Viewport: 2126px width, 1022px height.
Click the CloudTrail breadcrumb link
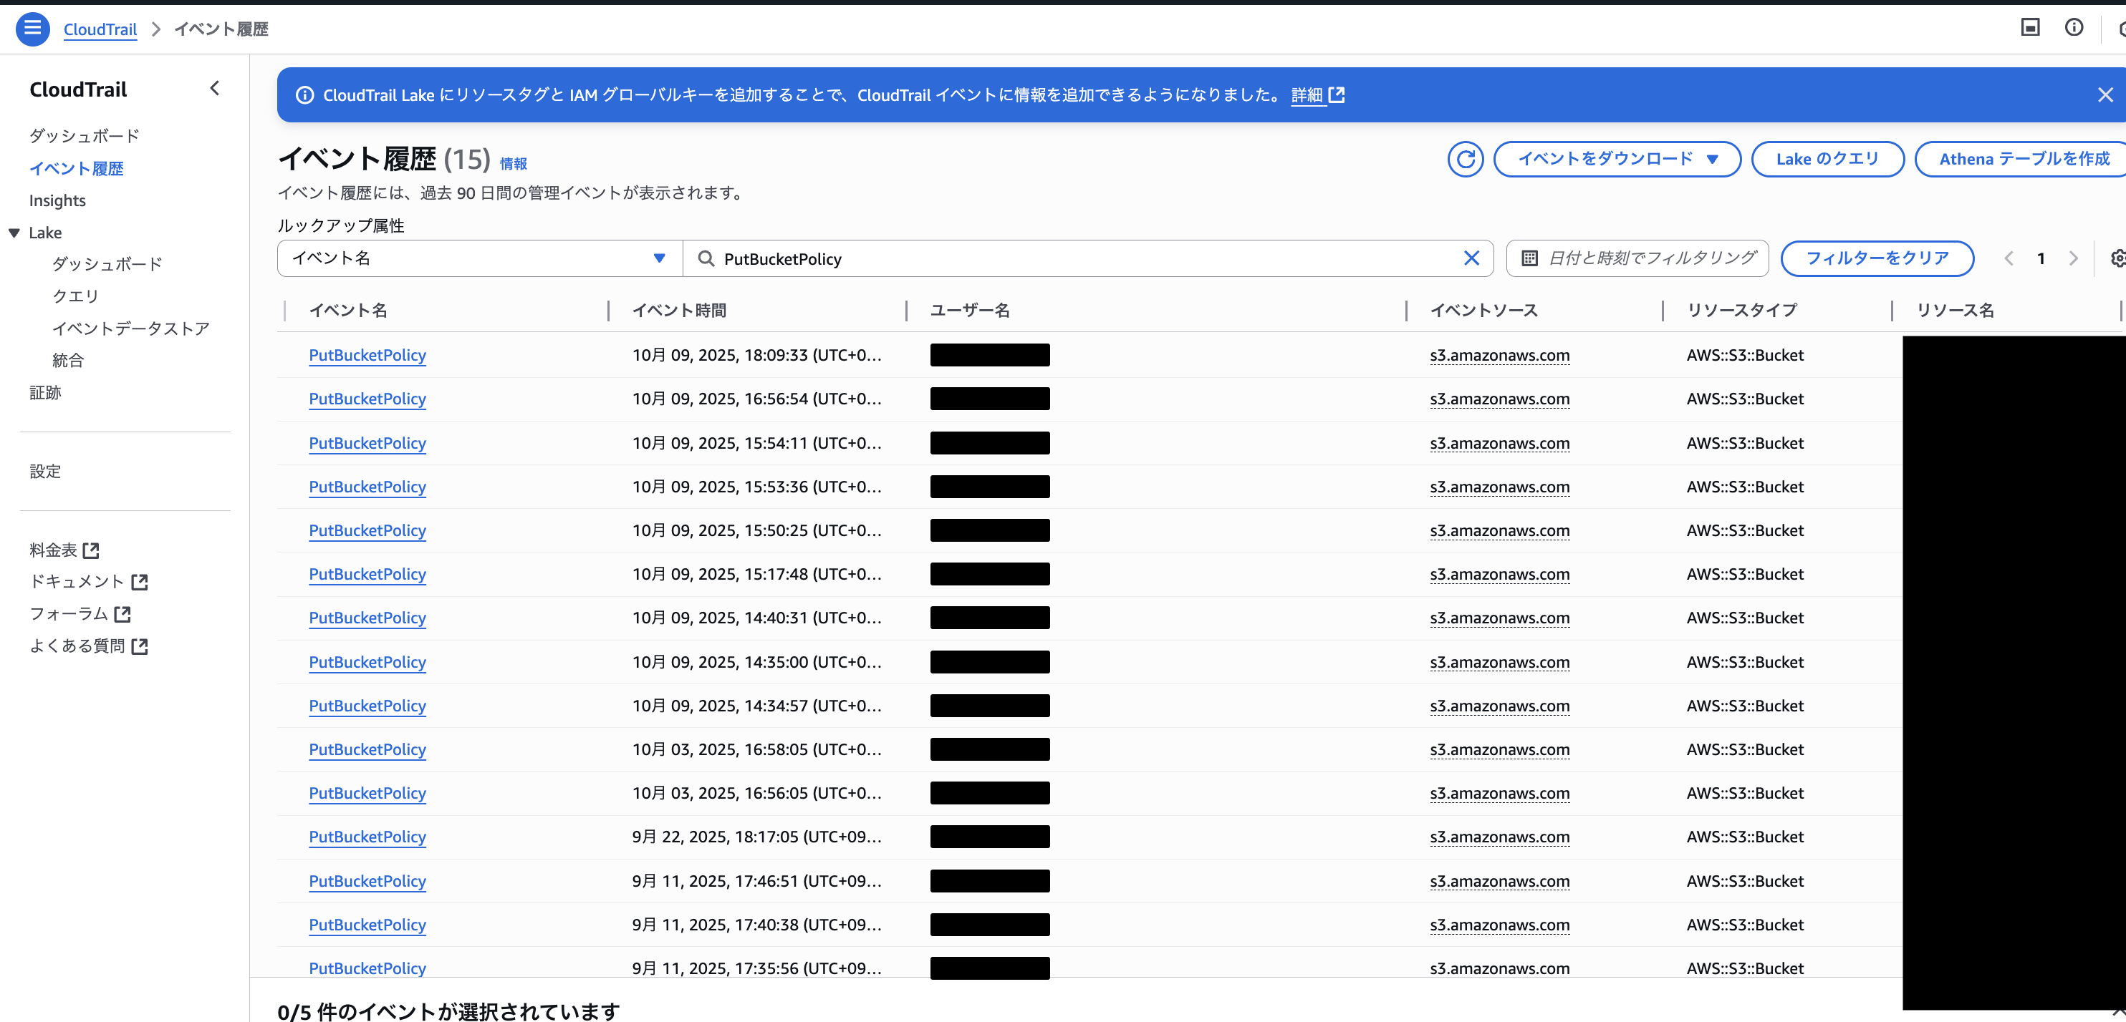point(100,29)
